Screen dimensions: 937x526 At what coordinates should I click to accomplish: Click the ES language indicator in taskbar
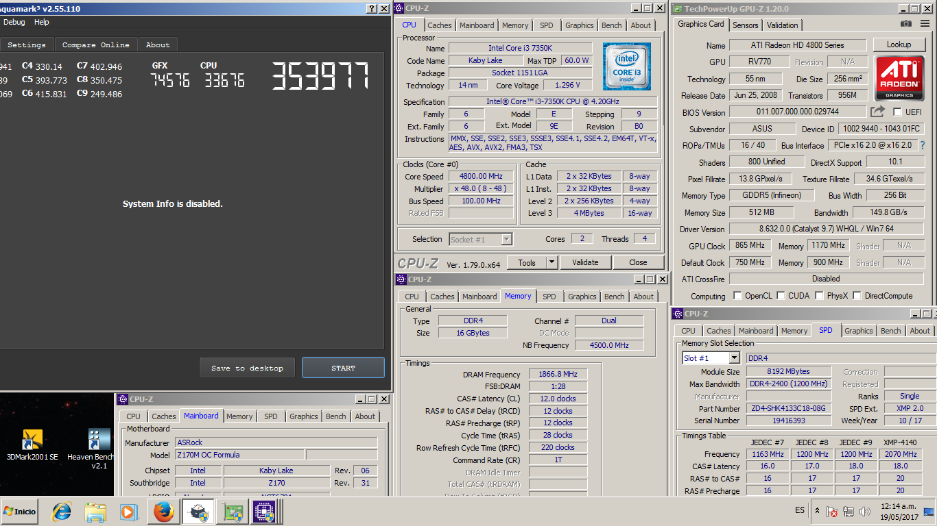click(800, 511)
